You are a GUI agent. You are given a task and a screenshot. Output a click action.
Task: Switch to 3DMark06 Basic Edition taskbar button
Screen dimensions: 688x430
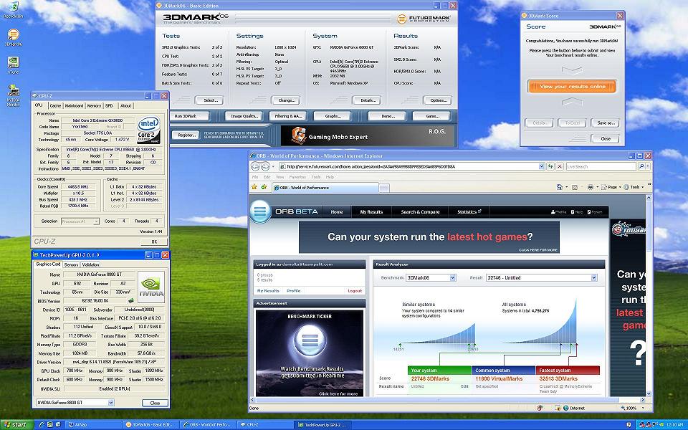(150, 425)
